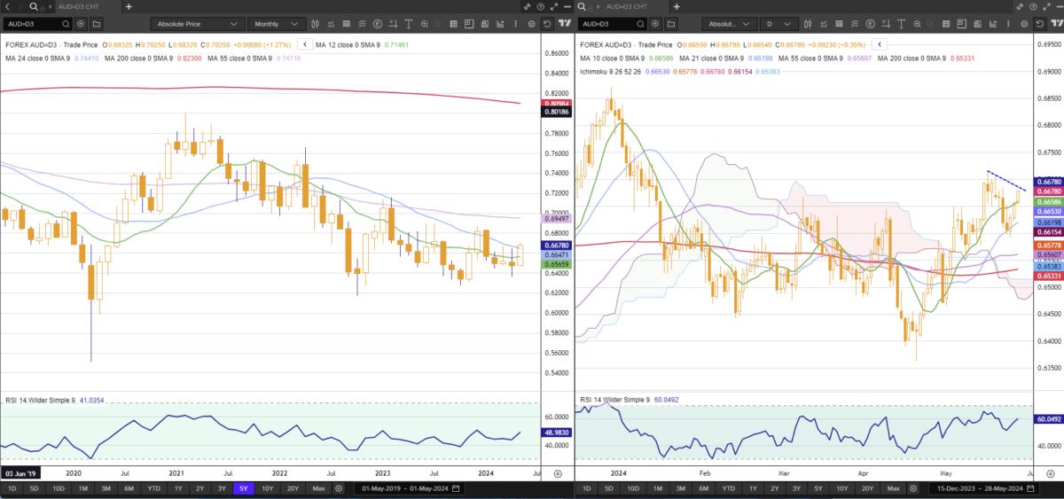Click the search magnifier in left panel title bar

click(34, 6)
